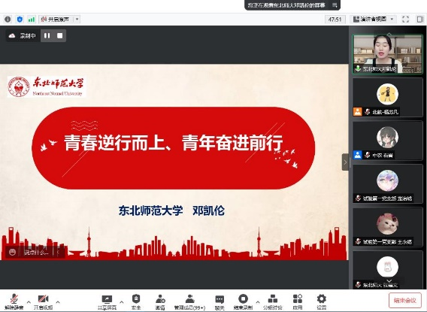Expand the video options arrow
Screen dimensions: 427x312
click(58, 302)
